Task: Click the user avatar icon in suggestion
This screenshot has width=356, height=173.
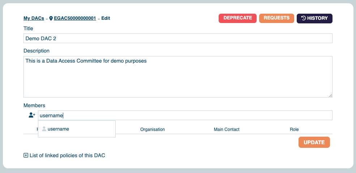Action: coord(44,129)
